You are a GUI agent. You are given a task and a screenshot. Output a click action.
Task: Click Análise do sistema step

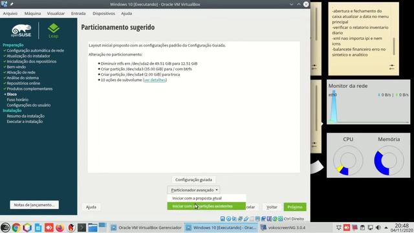click(23, 78)
